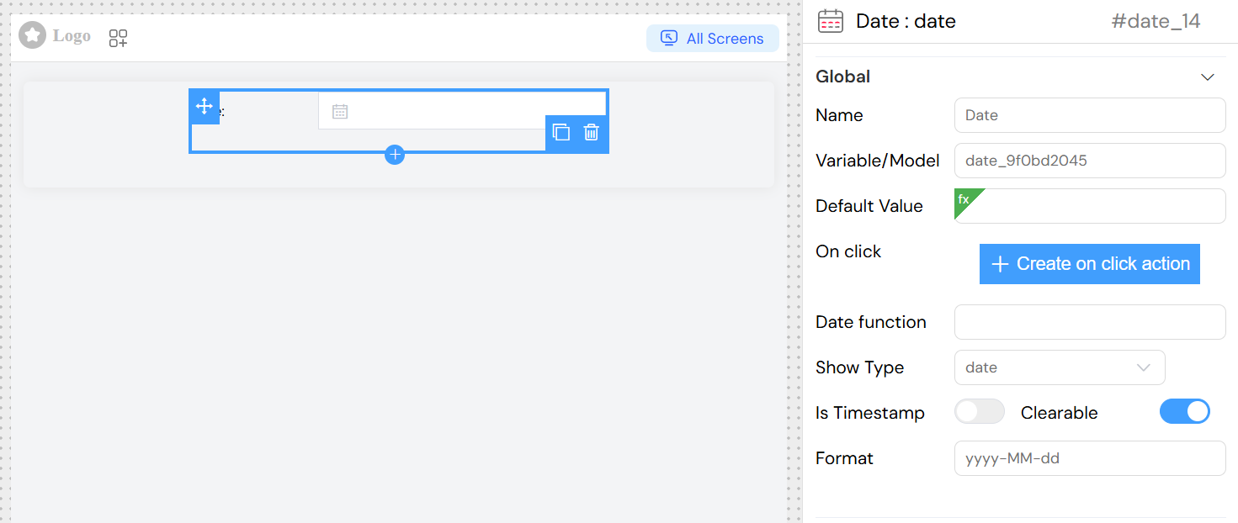Open the Show Type dropdown
This screenshot has height=523, width=1238.
(x=1060, y=367)
